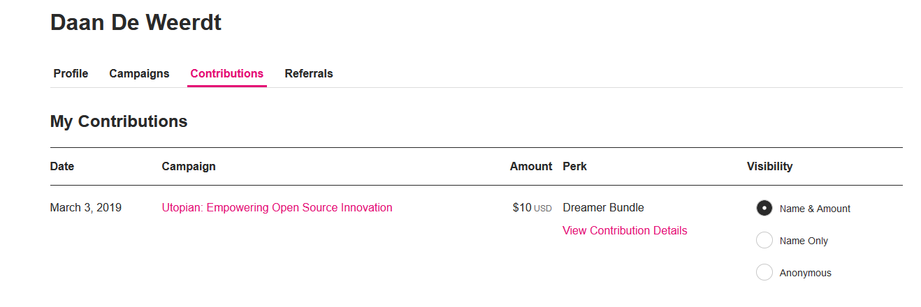Viewport: 921px width, 307px height.
Task: Click the Date column header
Action: coord(62,166)
